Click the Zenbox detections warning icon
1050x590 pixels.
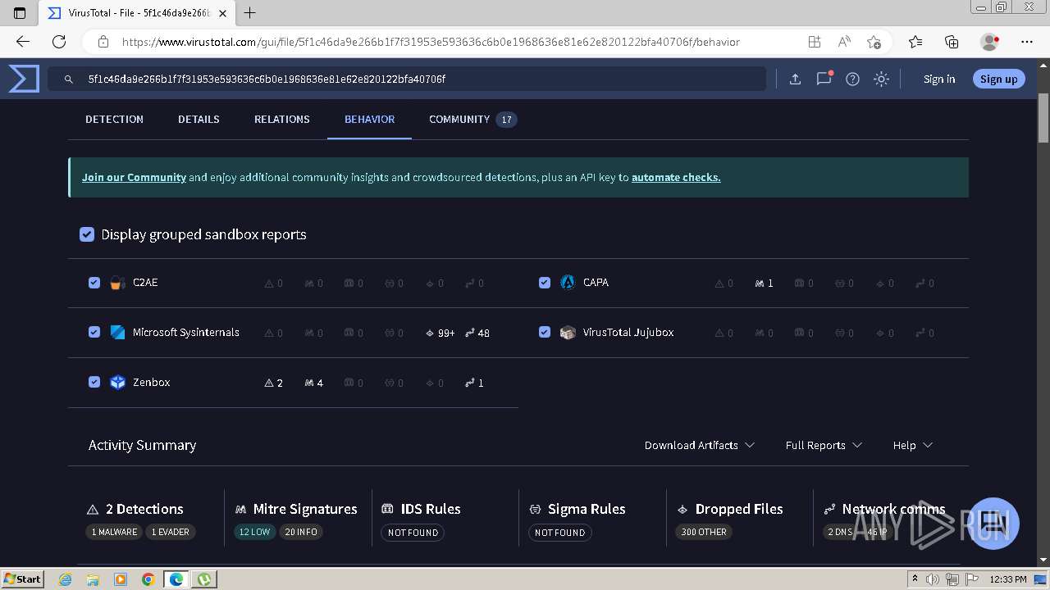(268, 383)
